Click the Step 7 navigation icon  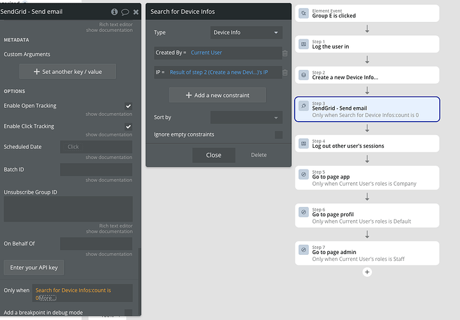point(303,249)
